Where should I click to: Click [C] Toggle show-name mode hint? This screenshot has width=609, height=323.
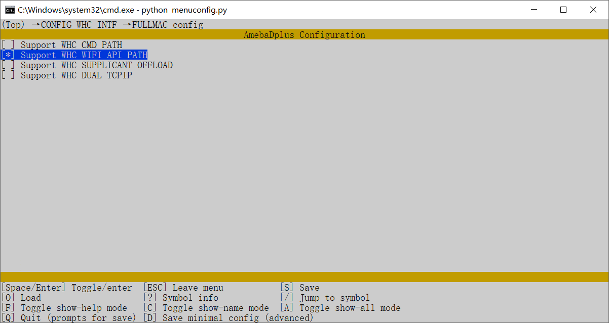pyautogui.click(x=206, y=308)
